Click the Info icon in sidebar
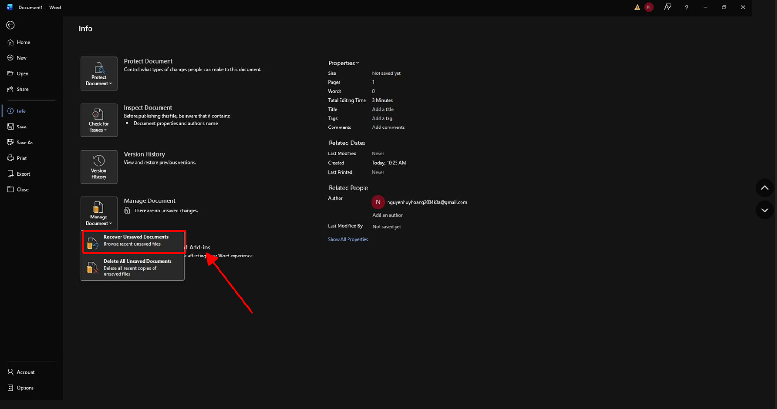 [10, 111]
